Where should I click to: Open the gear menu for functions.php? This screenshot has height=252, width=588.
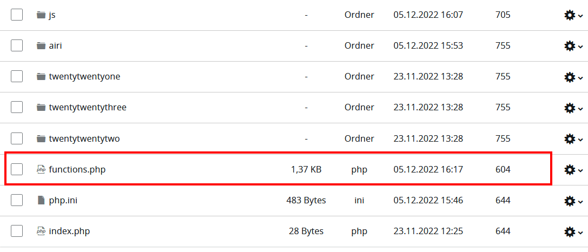pos(573,170)
